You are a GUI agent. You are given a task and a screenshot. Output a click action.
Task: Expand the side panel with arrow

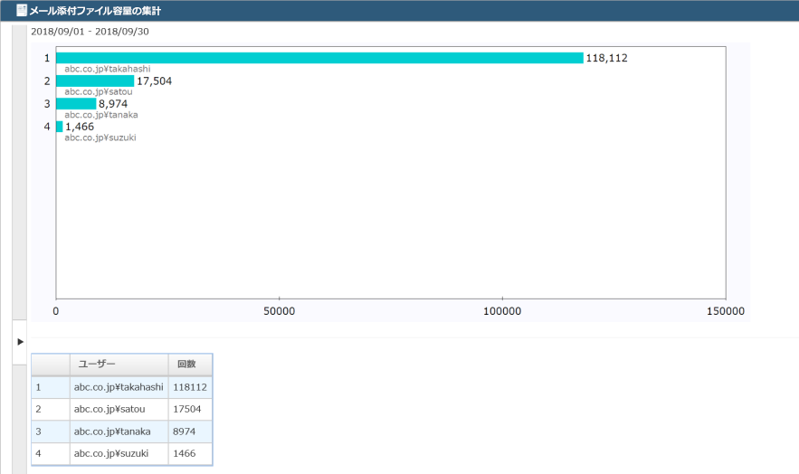click(x=20, y=342)
